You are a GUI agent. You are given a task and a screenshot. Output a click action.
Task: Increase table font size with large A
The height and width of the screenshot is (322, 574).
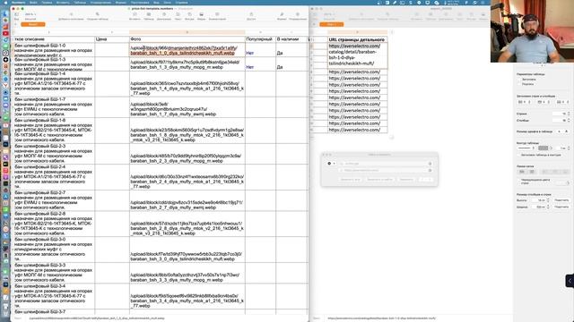point(566,131)
